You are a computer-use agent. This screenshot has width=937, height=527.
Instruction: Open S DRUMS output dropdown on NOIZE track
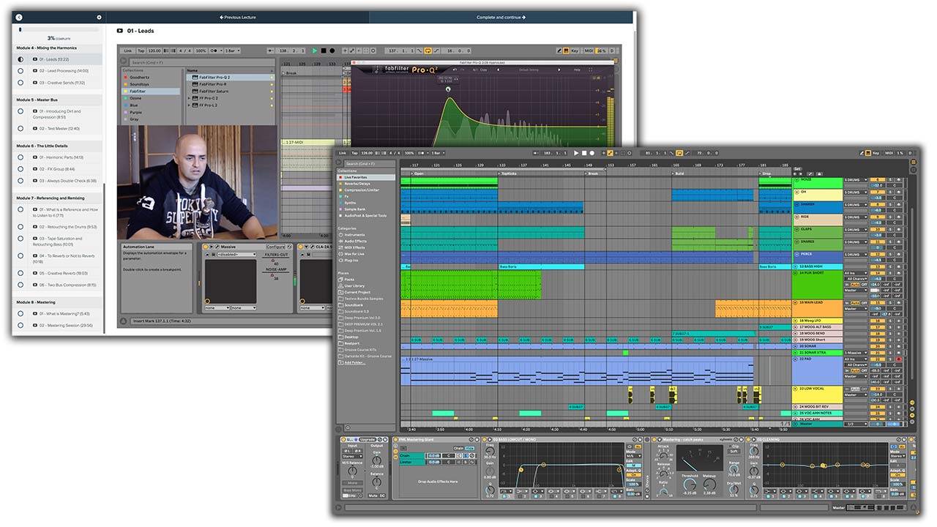[855, 179]
